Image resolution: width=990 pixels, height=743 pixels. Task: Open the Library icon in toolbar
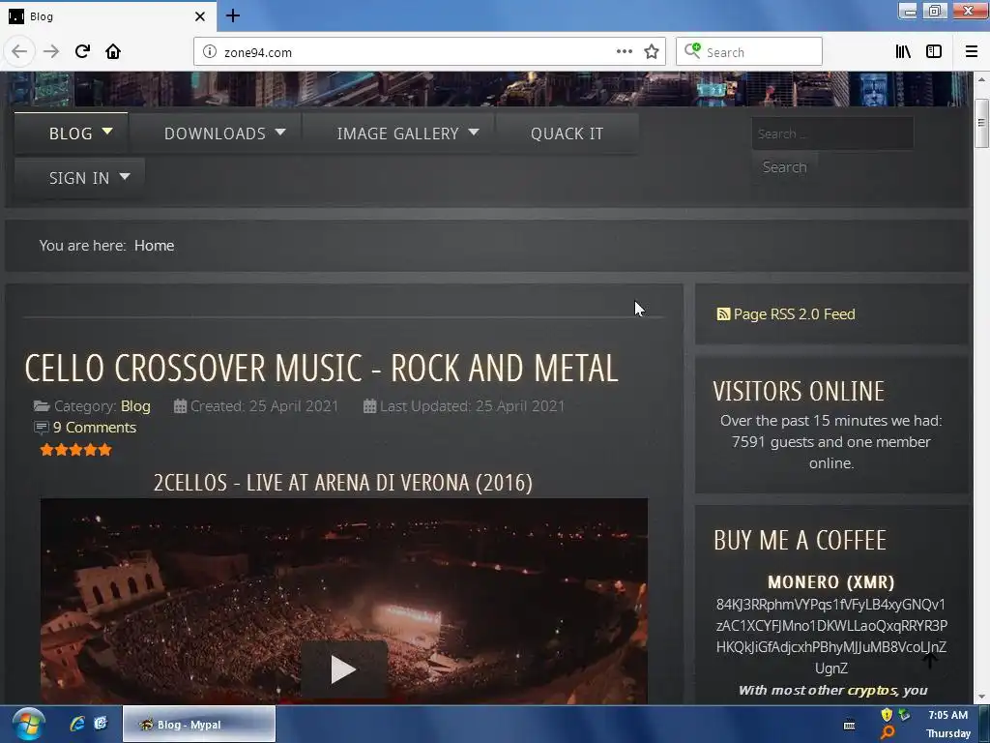[903, 51]
